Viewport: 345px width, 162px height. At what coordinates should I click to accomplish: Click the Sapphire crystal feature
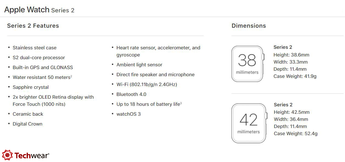click(x=31, y=87)
